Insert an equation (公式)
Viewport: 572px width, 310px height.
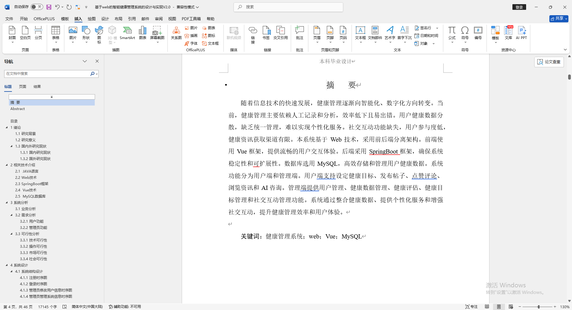pyautogui.click(x=452, y=34)
